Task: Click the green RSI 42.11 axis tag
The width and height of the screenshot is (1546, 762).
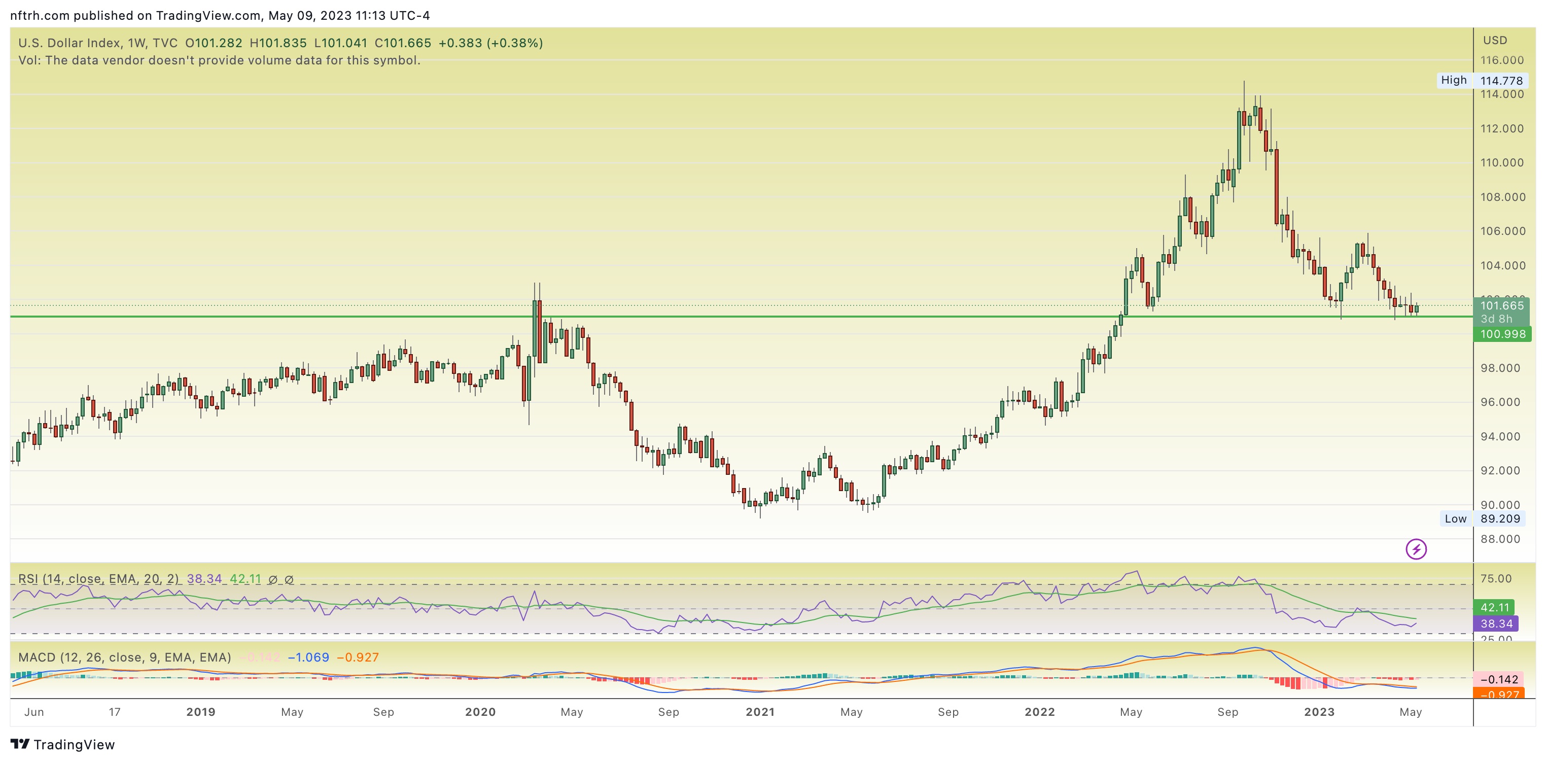Action: [x=1494, y=608]
